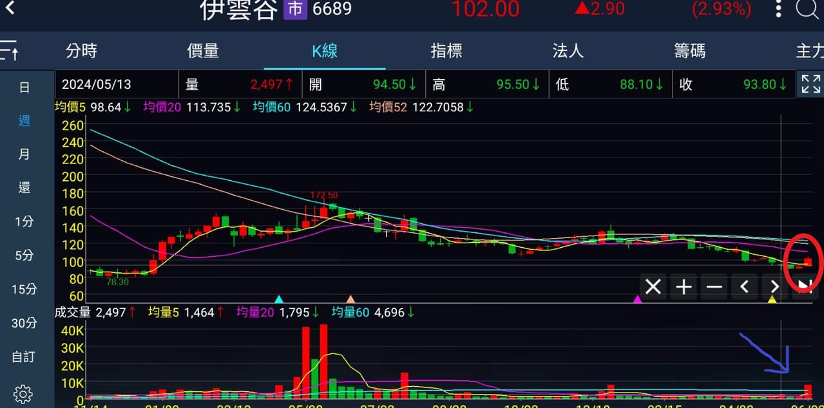Open the three-dot more options menu
This screenshot has height=408, width=824.
(x=778, y=8)
